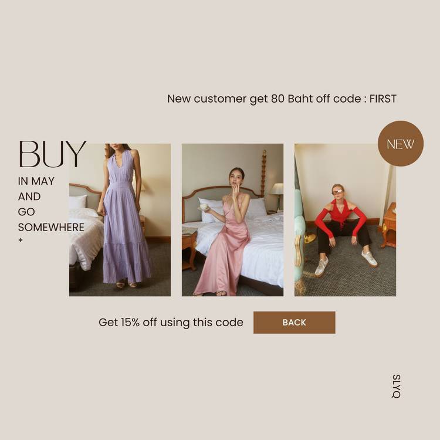Open the red top outfit photo

(x=345, y=220)
